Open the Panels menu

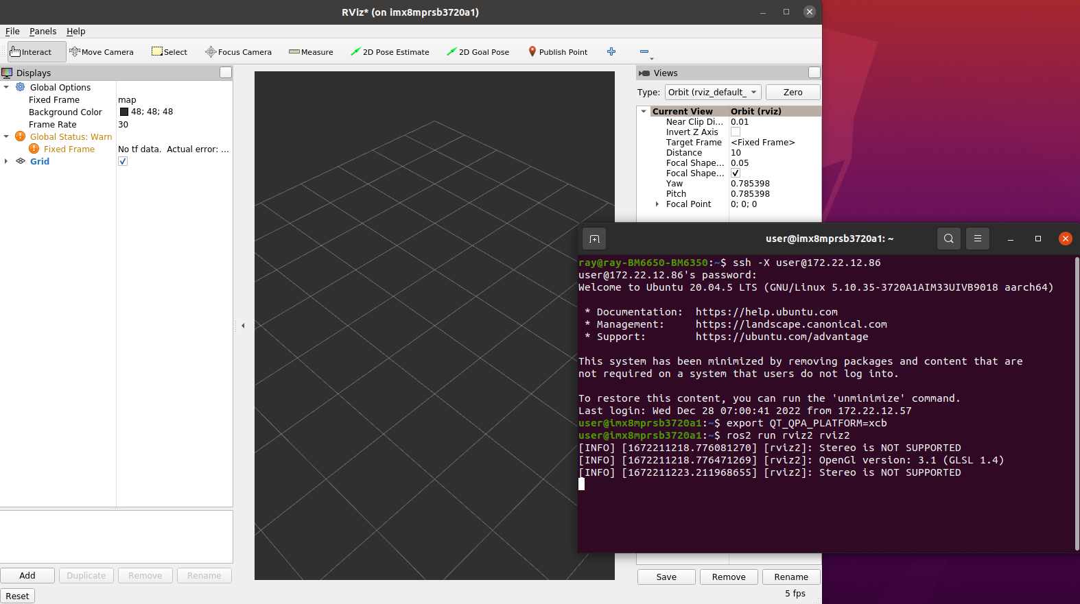(43, 32)
